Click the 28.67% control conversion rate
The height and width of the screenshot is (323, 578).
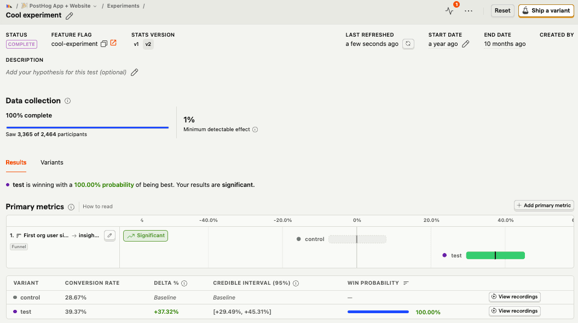point(76,297)
